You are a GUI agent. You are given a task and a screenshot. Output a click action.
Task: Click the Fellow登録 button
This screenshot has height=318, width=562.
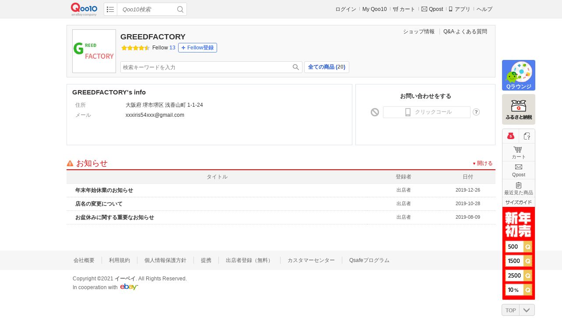tap(197, 48)
